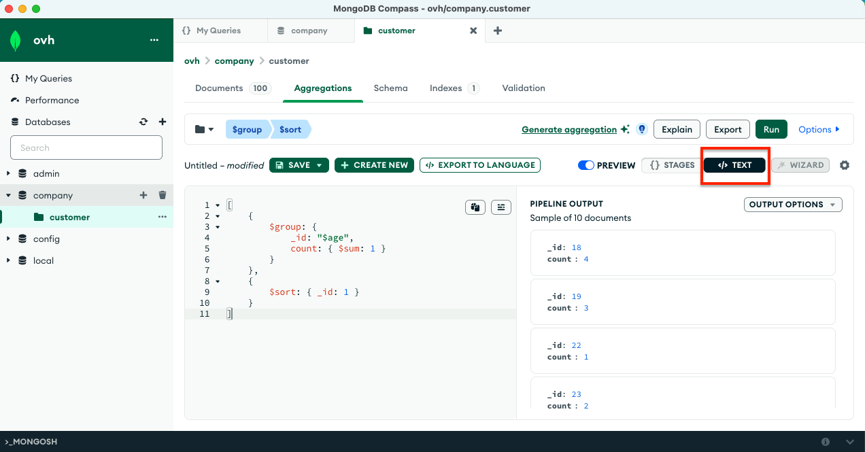Select the TEXT pipeline editor view

pyautogui.click(x=734, y=165)
